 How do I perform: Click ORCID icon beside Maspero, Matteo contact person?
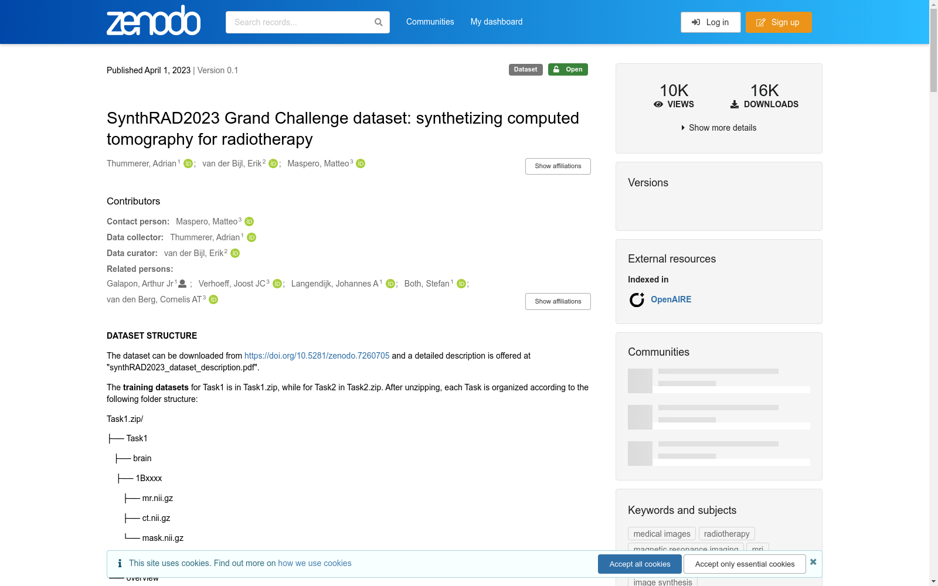249,222
